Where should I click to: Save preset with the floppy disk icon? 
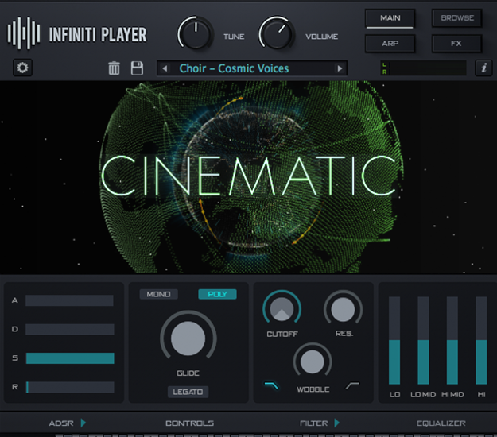coord(137,68)
